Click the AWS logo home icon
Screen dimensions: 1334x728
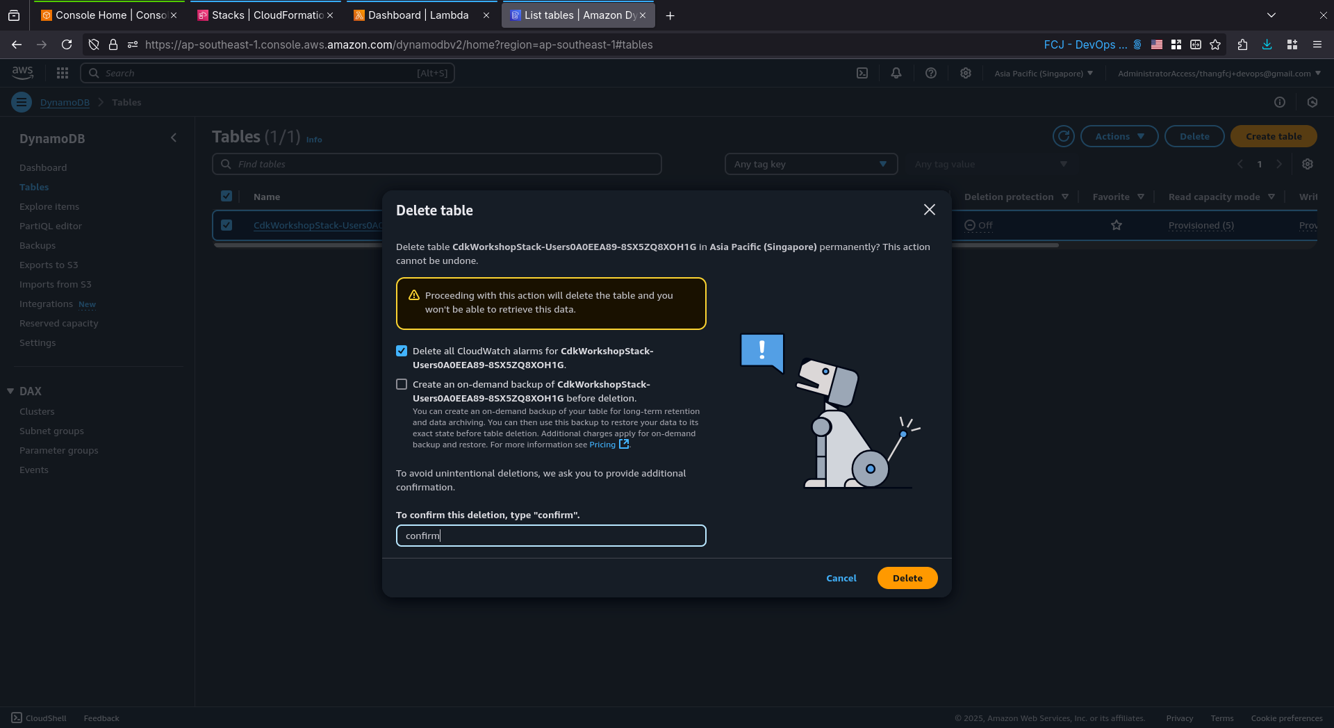22,72
